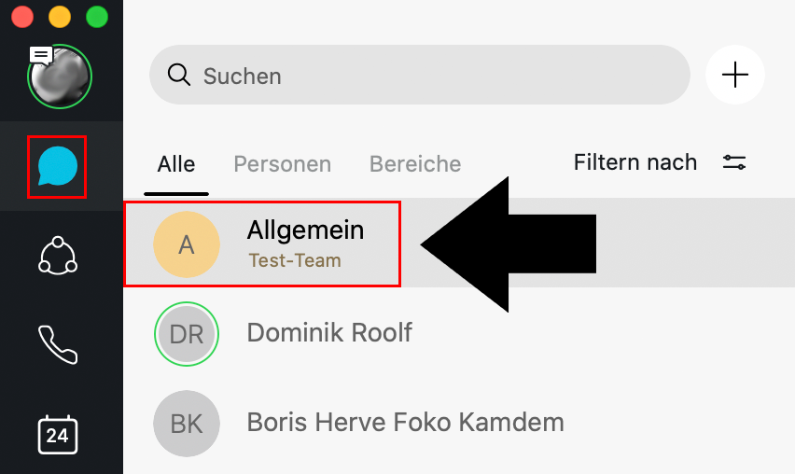Open chat with Boris Herve Foko Kamdem
The image size is (795, 474).
click(x=405, y=422)
